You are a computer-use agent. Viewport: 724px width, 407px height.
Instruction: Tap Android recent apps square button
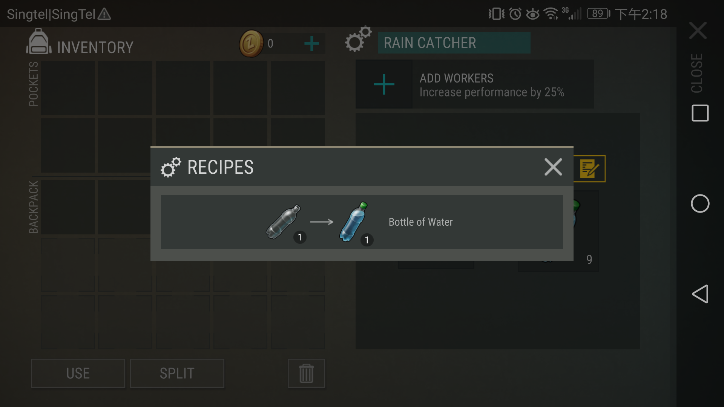point(700,113)
